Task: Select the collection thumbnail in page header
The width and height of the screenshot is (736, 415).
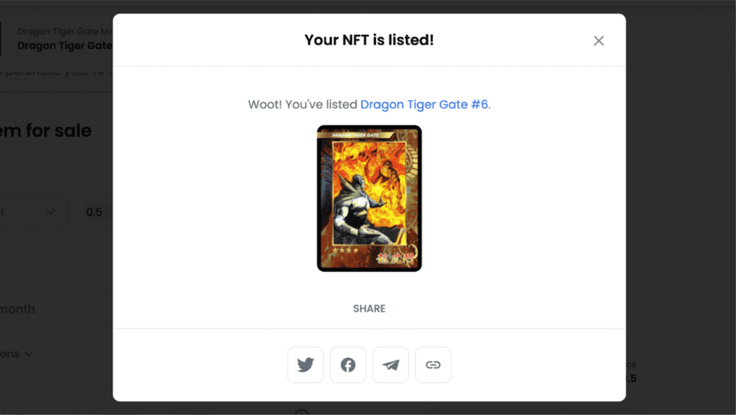Action: [x=1, y=39]
